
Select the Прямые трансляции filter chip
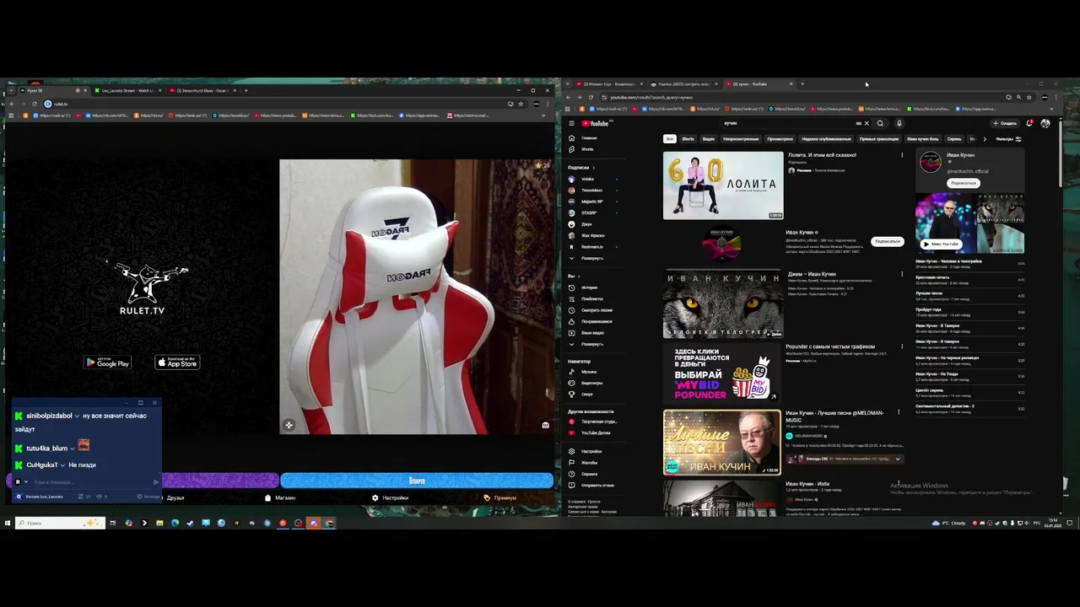click(x=878, y=139)
